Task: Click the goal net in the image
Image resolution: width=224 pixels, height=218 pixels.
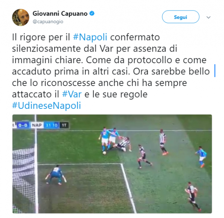Action: (24, 176)
